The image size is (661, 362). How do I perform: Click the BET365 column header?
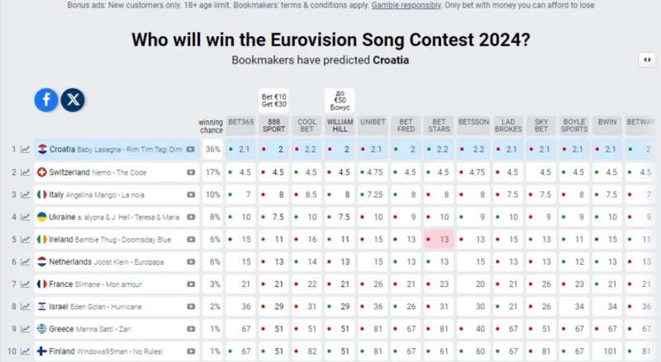click(241, 122)
